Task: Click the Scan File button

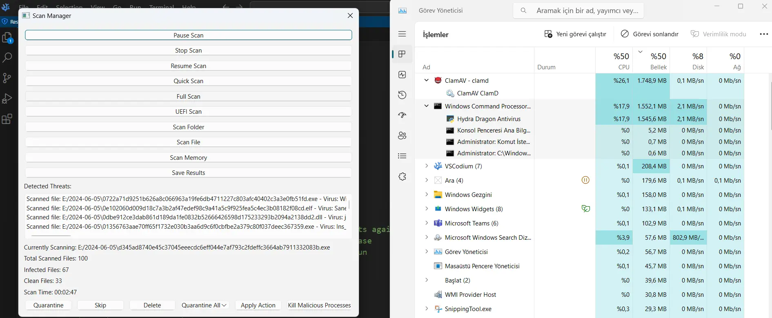Action: pyautogui.click(x=188, y=142)
